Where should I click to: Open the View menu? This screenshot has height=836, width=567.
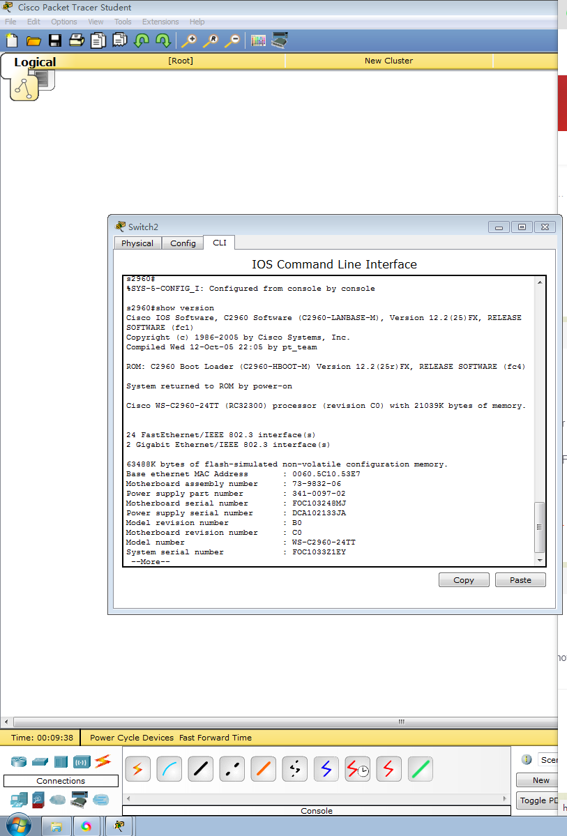click(96, 22)
